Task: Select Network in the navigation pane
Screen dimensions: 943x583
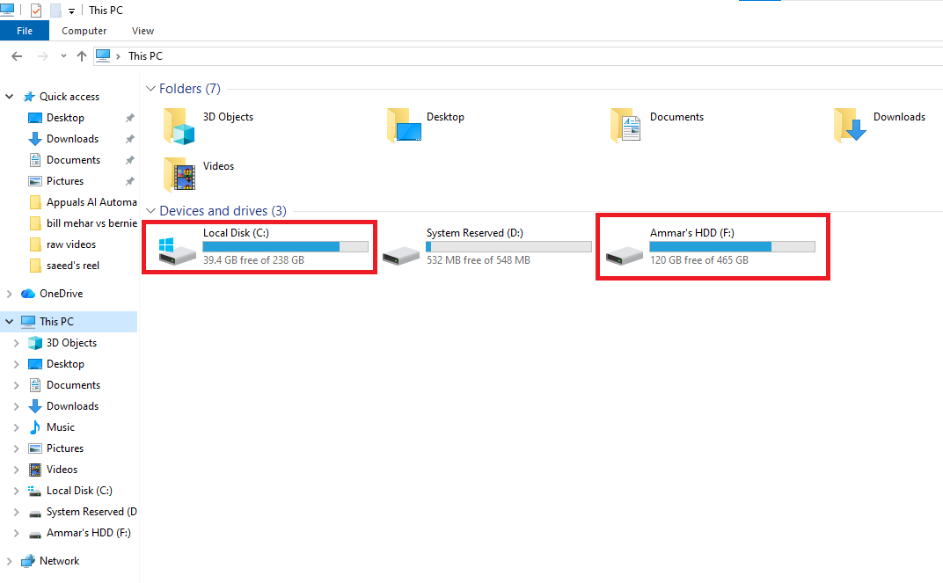Action: click(59, 561)
